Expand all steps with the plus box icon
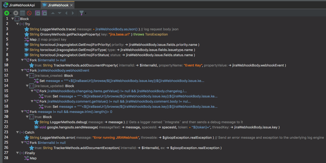This screenshot has height=163, width=326. coord(44,13)
